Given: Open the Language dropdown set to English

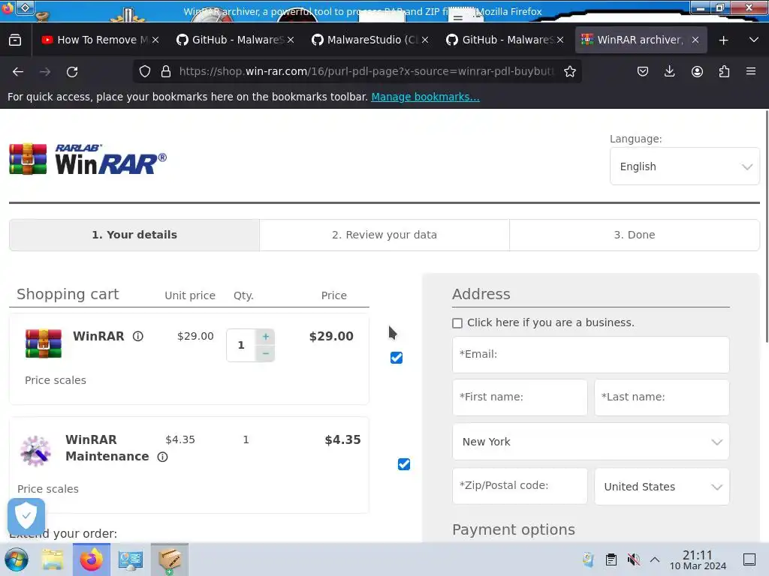Looking at the screenshot, I should (685, 166).
